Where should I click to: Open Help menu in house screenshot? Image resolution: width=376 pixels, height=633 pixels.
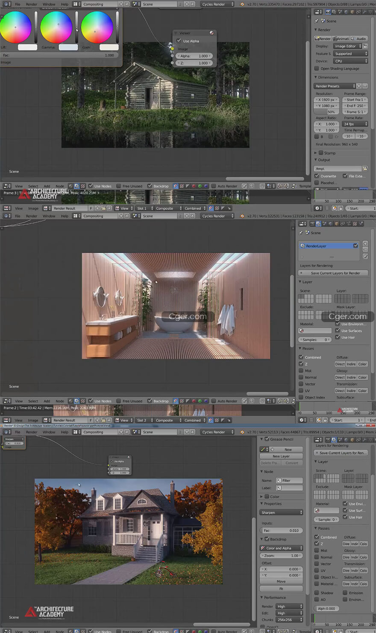[65, 432]
